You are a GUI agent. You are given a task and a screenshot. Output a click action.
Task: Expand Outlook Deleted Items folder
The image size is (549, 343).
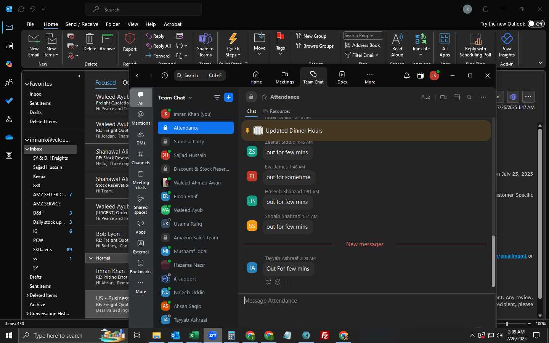click(x=27, y=295)
